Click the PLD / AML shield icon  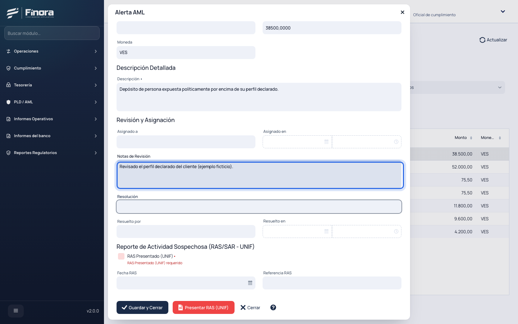(8, 102)
